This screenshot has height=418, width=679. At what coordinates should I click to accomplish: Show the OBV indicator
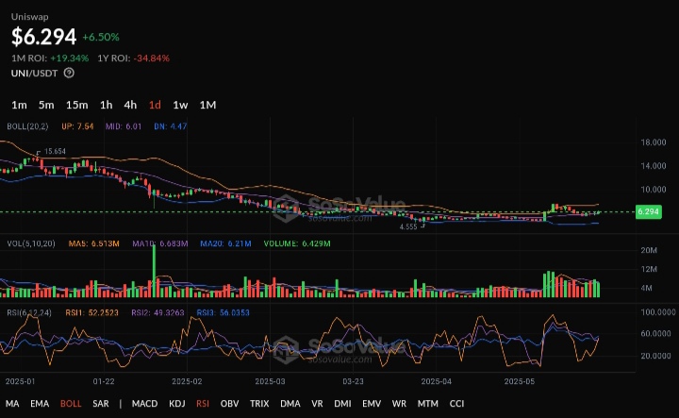tap(229, 404)
